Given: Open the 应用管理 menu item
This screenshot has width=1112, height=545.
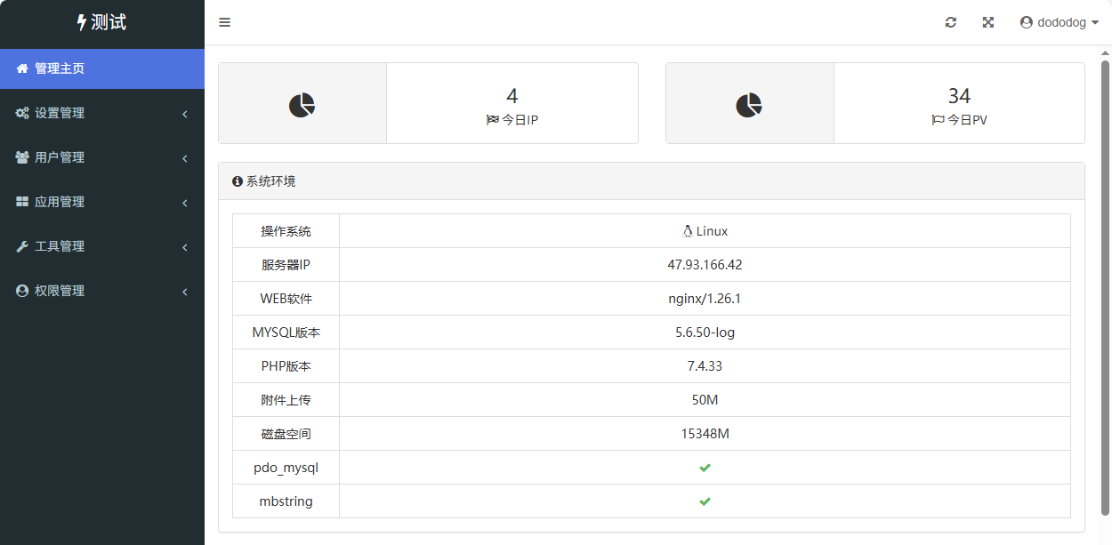Looking at the screenshot, I should pyautogui.click(x=60, y=202).
